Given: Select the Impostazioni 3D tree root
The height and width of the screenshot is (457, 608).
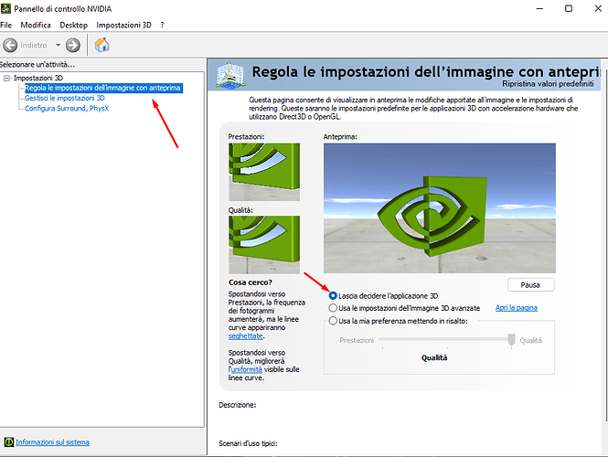Looking at the screenshot, I should [x=38, y=78].
